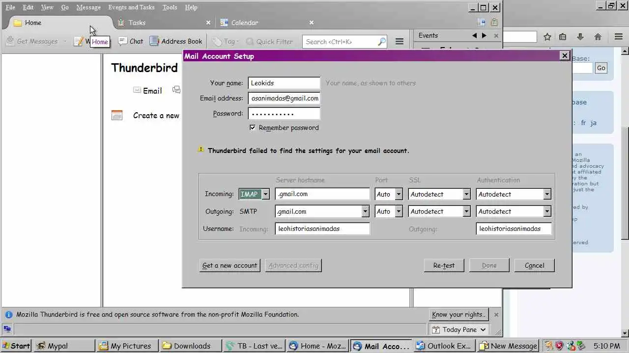This screenshot has height=353, width=629.
Task: Switch to the Calendar tab
Action: 267,23
